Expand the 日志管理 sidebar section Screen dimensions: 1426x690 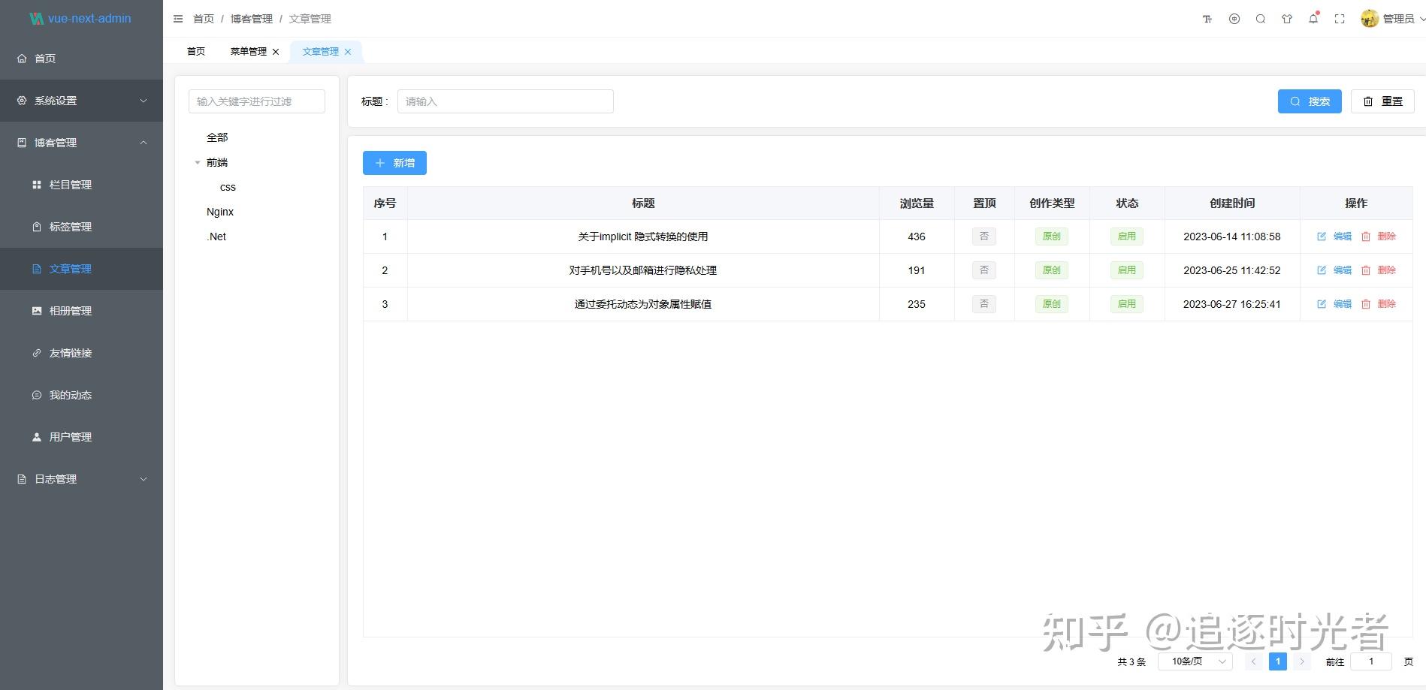(x=81, y=478)
